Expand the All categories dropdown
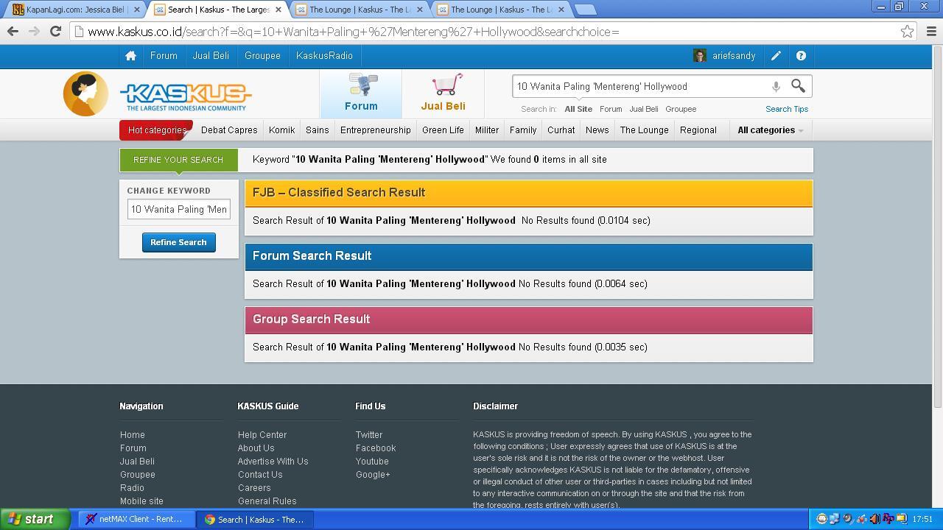Screen dimensions: 943x530 click(x=770, y=130)
